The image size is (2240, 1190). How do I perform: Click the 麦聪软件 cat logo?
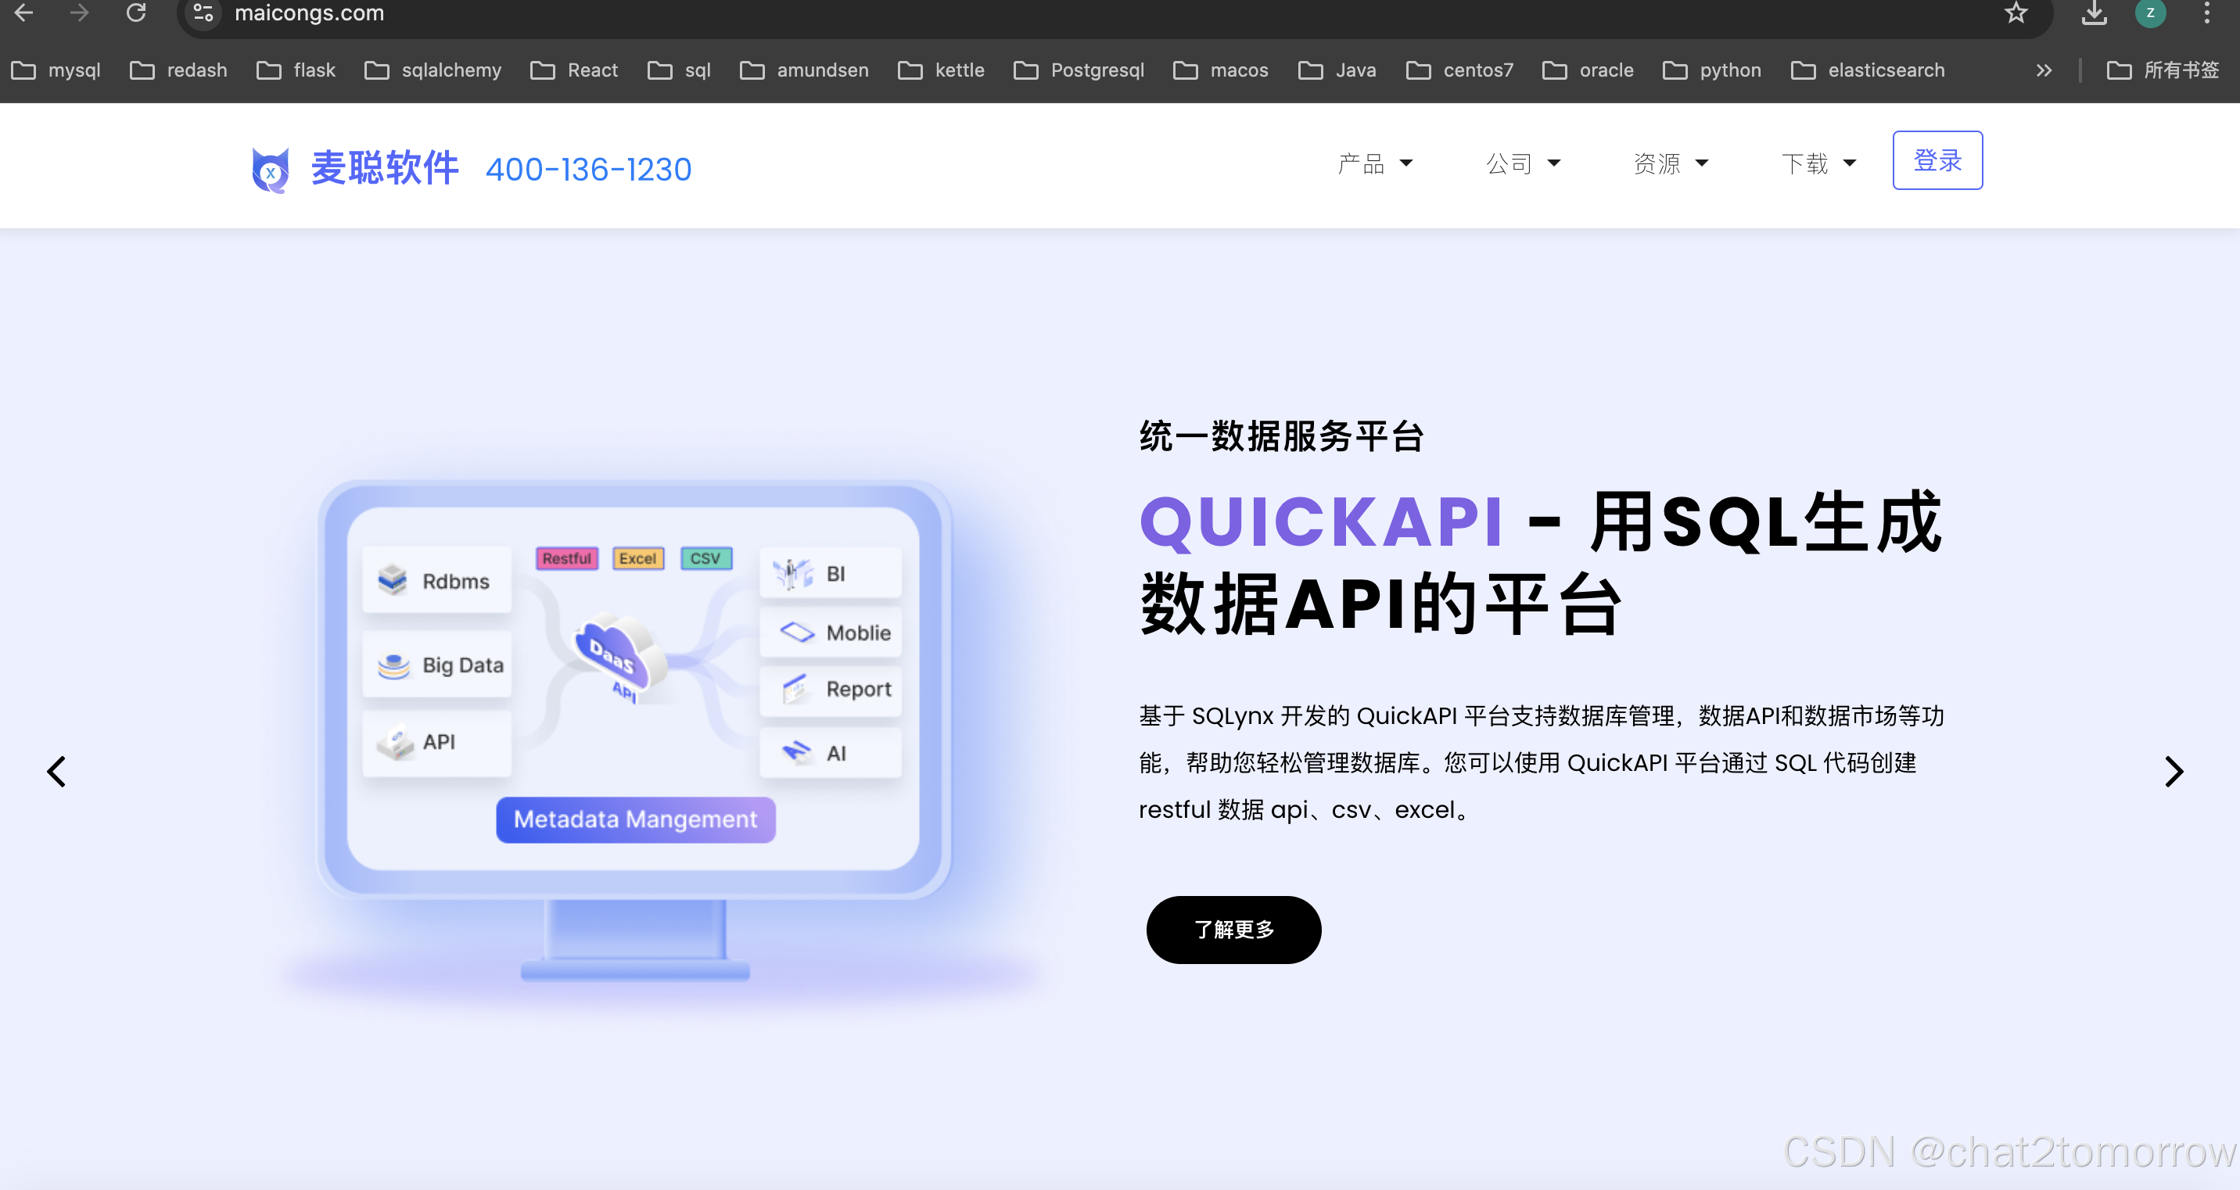point(271,169)
